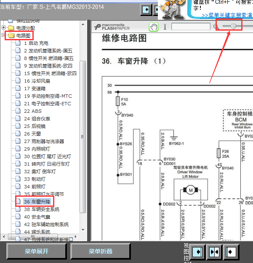Open 27 雨刮器与洗涤器 diagram
This screenshot has width=253, height=263.
[x=44, y=141]
